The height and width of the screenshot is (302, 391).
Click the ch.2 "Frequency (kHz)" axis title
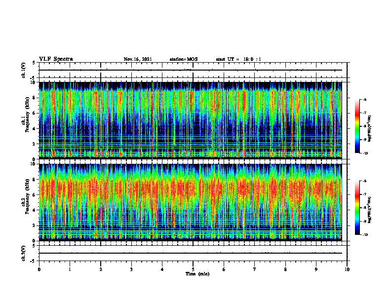coord(27,196)
